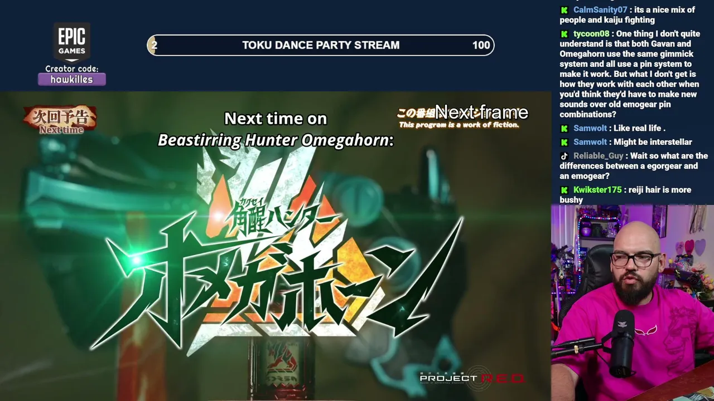Open CalmSanity07's username in chat
714x401 pixels.
pyautogui.click(x=600, y=10)
